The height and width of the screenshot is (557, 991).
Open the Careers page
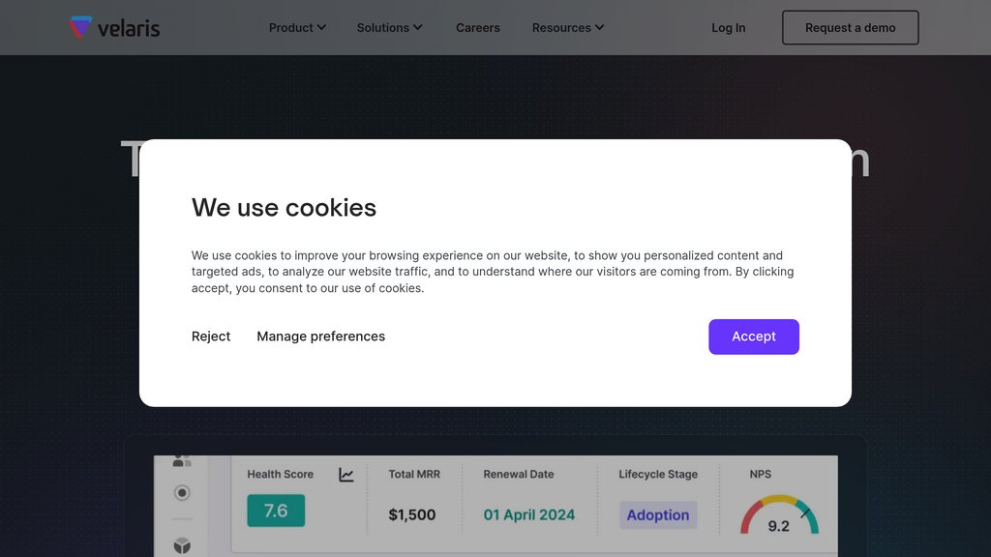(x=478, y=28)
